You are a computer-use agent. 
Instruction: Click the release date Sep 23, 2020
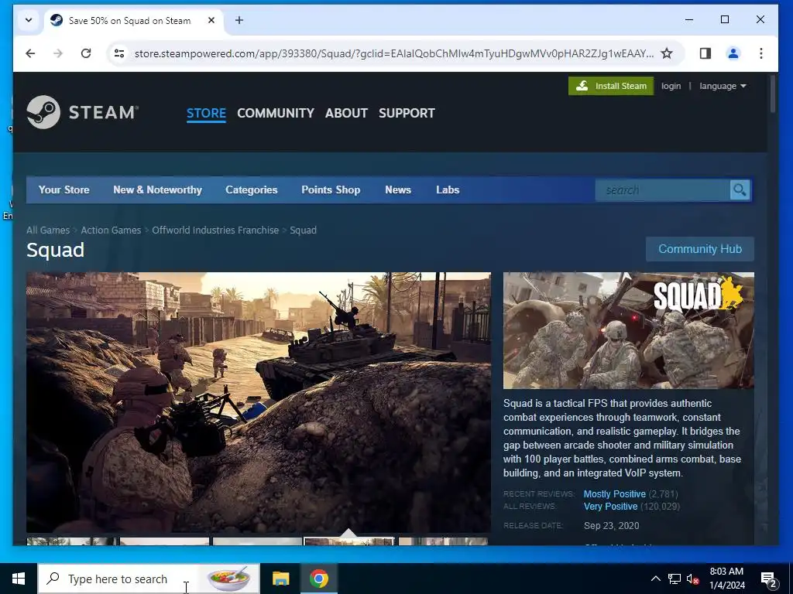[612, 526]
